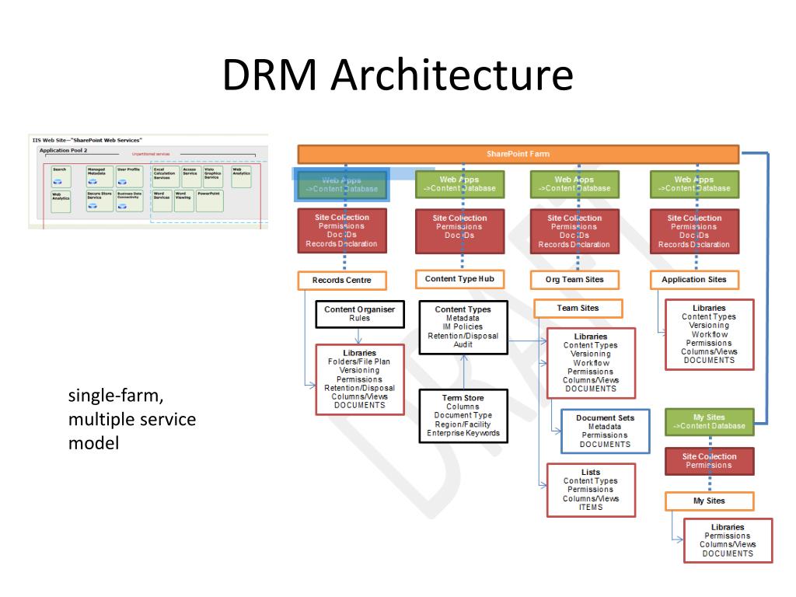
Task: Select the Web Apps box above Application Sites
Action: pyautogui.click(x=694, y=183)
